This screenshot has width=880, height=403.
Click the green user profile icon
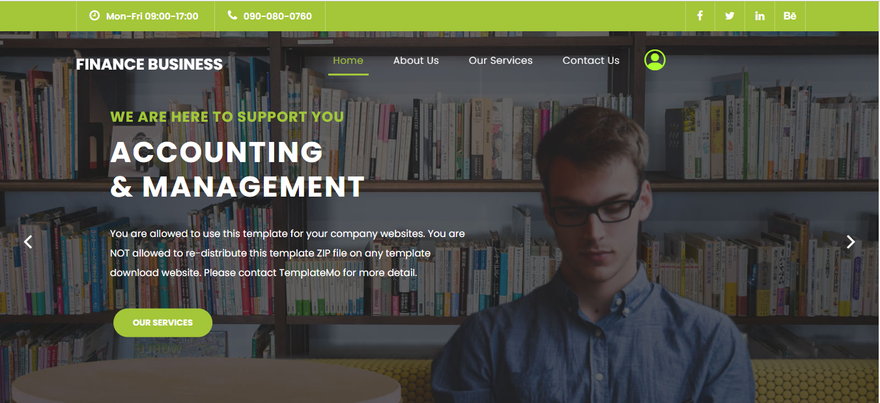[x=655, y=60]
